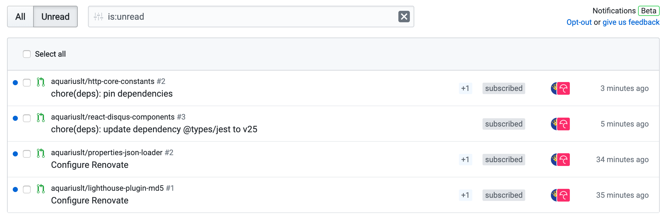668x220 pixels.
Task: Select the react-disqus-components notification checkbox
Action: click(x=27, y=118)
